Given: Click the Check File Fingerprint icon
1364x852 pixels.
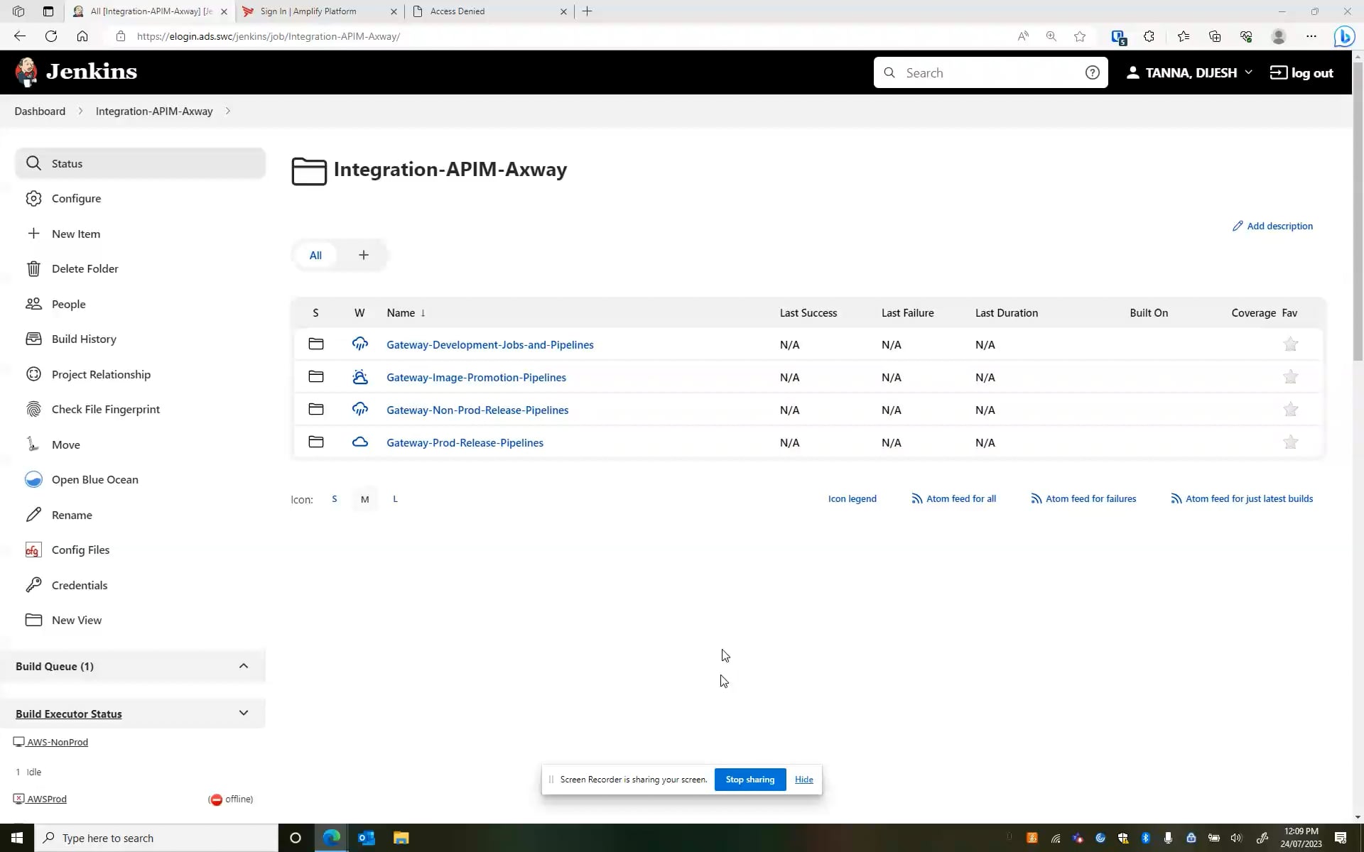Looking at the screenshot, I should pyautogui.click(x=34, y=409).
